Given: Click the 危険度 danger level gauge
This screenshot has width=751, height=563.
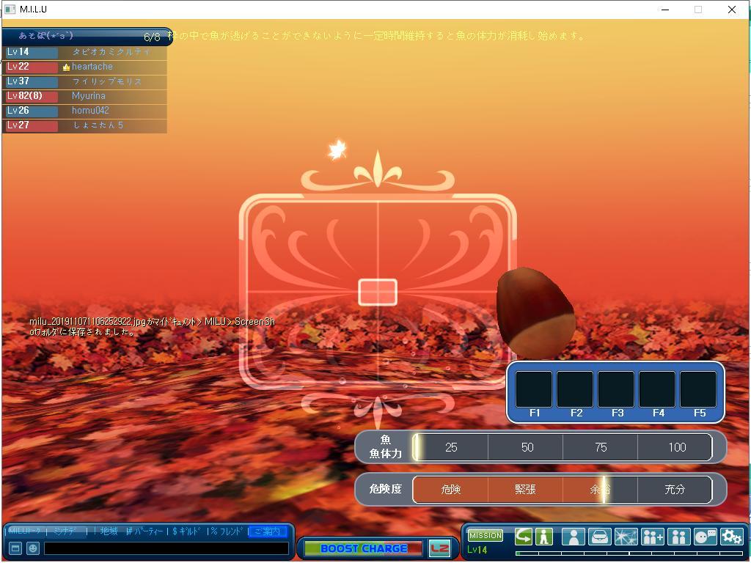Looking at the screenshot, I should tap(563, 489).
